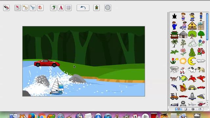Choose the red pagoda shape
This screenshot has height=118, width=210.
174,34
